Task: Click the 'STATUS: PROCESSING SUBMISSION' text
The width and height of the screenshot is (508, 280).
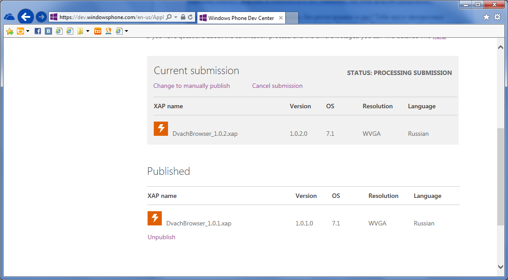Action: 400,73
